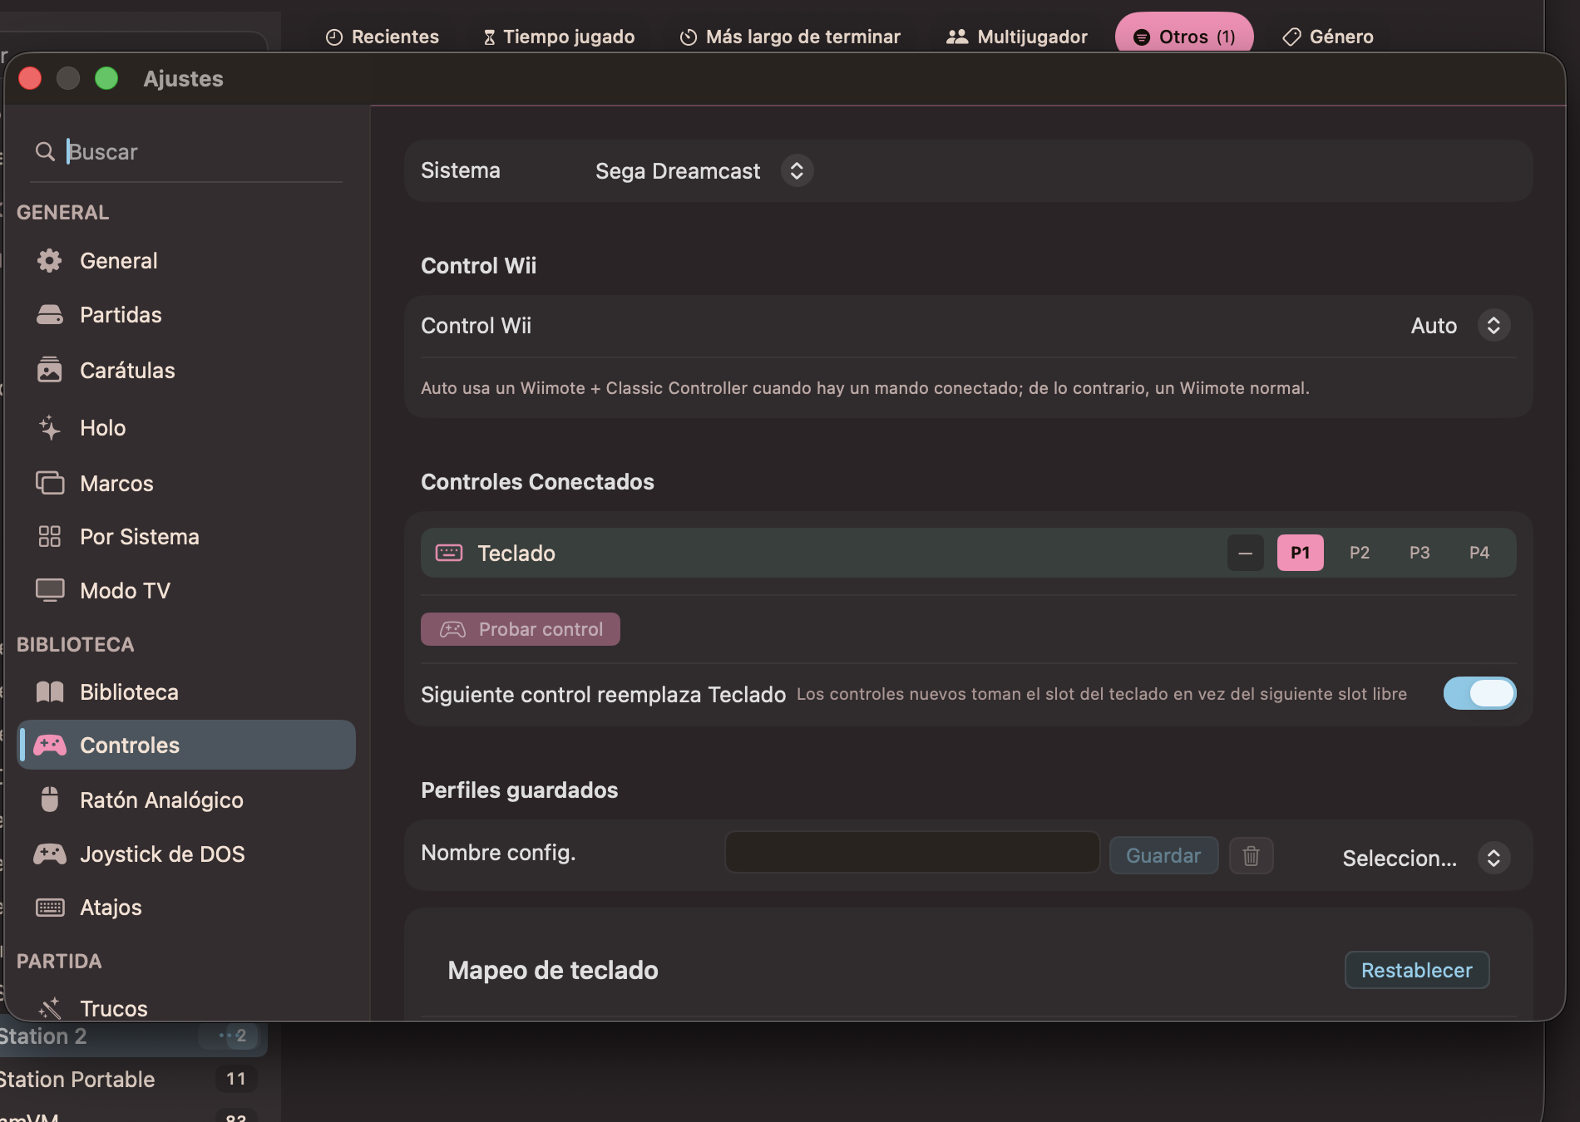The image size is (1580, 1122).
Task: Open General settings gear icon
Action: coord(50,261)
